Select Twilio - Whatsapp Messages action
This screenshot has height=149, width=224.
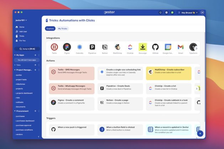72,89
